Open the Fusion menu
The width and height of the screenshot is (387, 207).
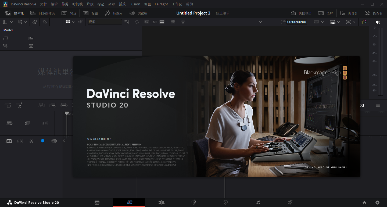tap(135, 4)
